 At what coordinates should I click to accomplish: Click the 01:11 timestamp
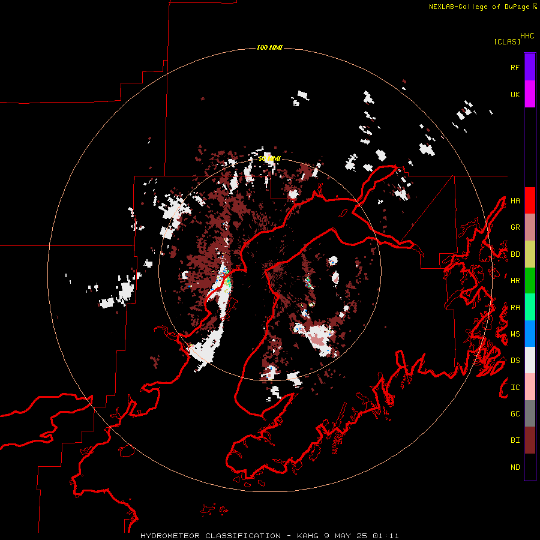[385, 536]
